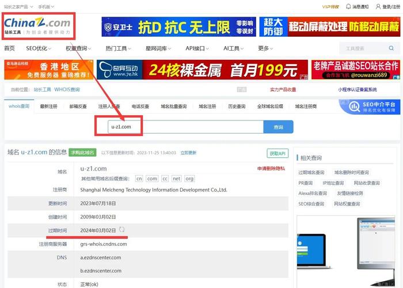Click the ChinaZ.com site logo
This screenshot has width=403, height=288.
37,25
